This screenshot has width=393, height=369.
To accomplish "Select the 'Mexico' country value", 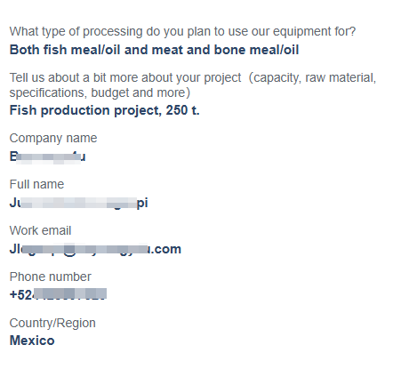I will [x=32, y=341].
